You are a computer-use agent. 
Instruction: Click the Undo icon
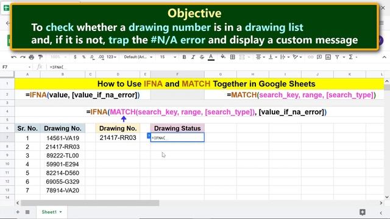[x=14, y=57]
